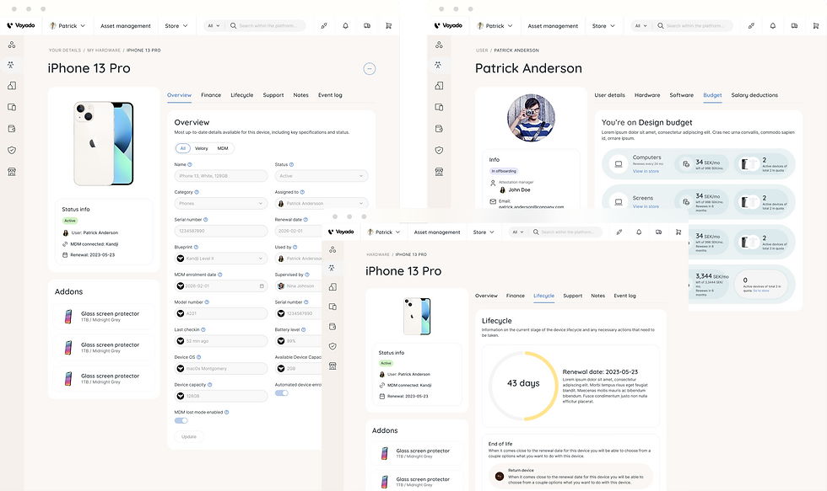
Task: Open truck icon in Patrick Anderson window header
Action: click(x=794, y=25)
